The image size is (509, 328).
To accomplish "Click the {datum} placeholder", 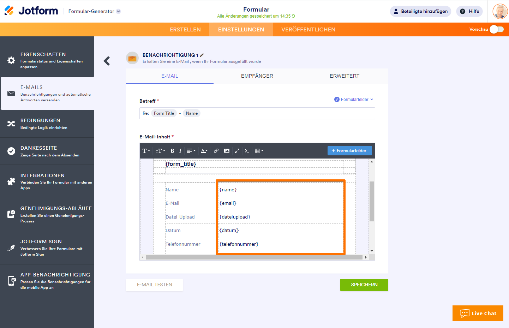I will [x=229, y=231].
